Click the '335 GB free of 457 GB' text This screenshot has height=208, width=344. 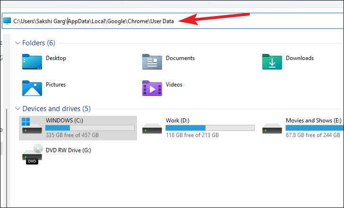point(72,135)
